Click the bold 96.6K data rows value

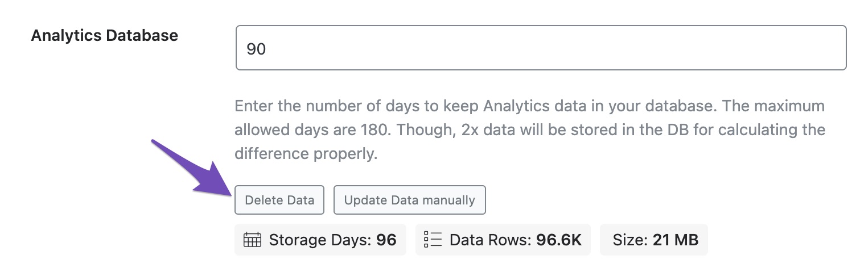(559, 240)
